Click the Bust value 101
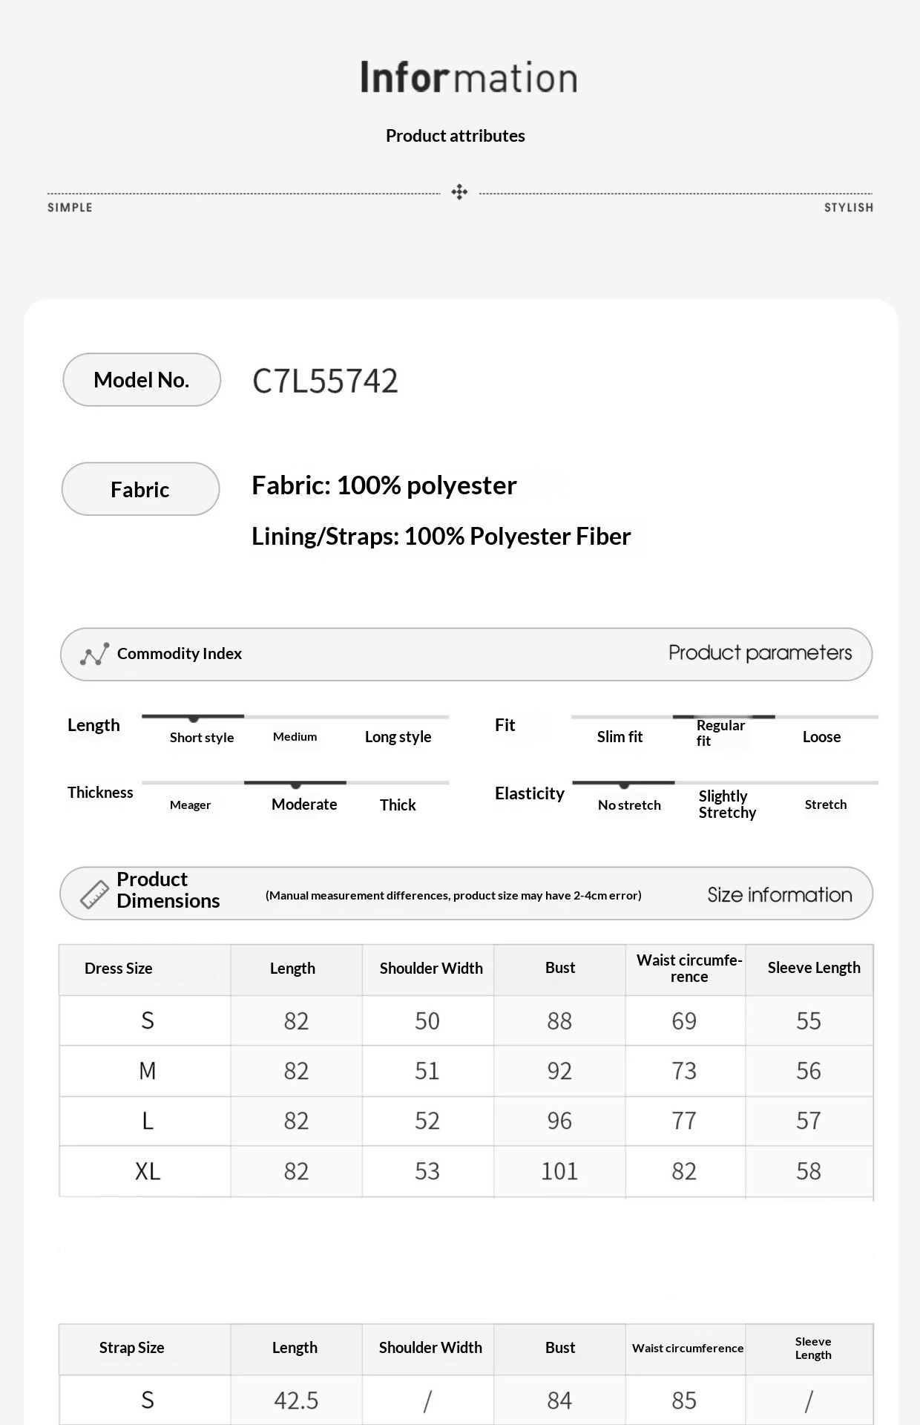 559,1171
